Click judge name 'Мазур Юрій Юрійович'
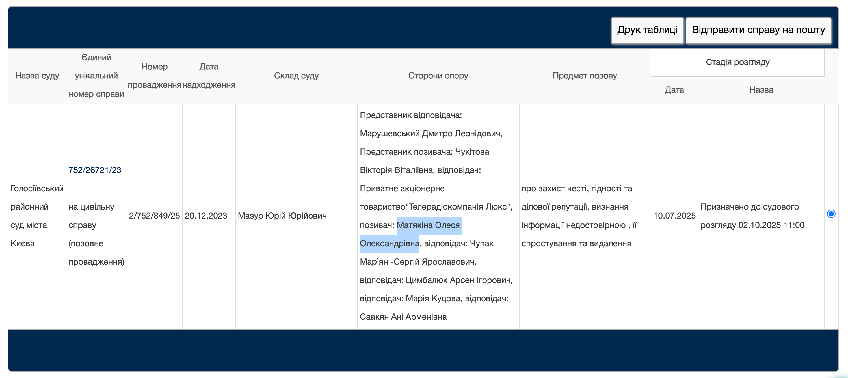 [x=282, y=216]
